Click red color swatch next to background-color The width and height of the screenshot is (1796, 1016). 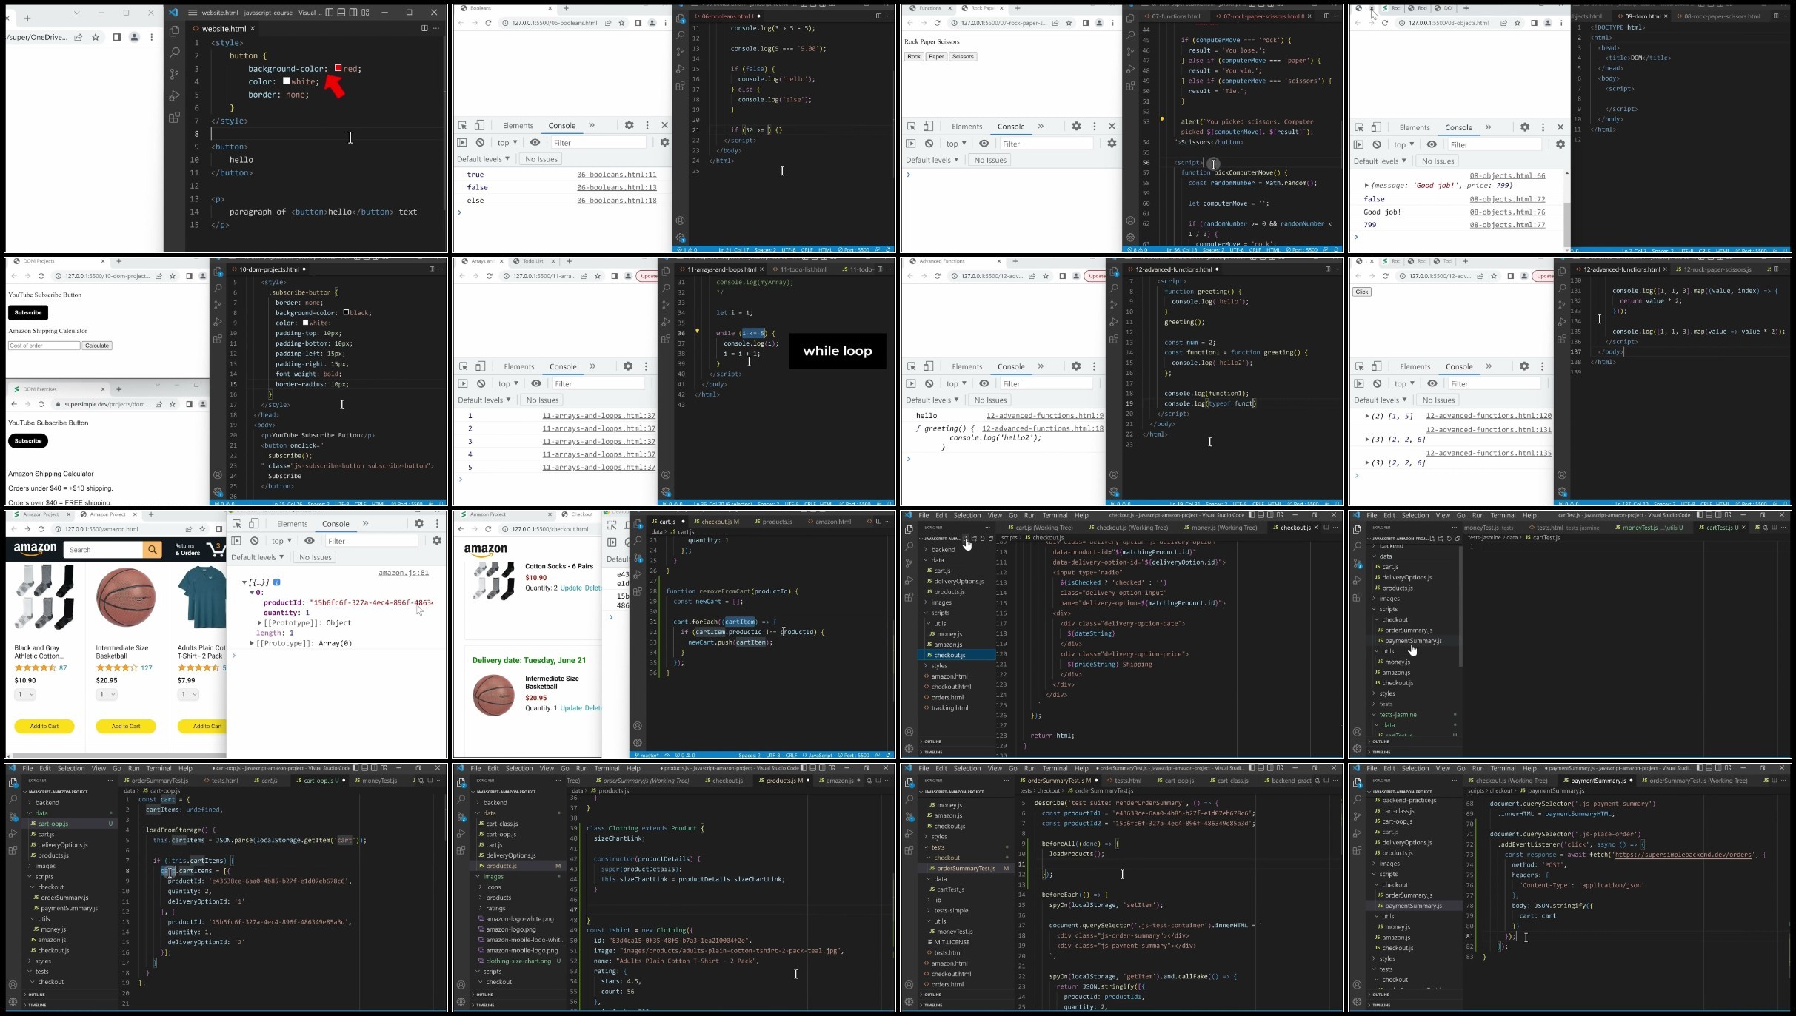click(x=338, y=68)
